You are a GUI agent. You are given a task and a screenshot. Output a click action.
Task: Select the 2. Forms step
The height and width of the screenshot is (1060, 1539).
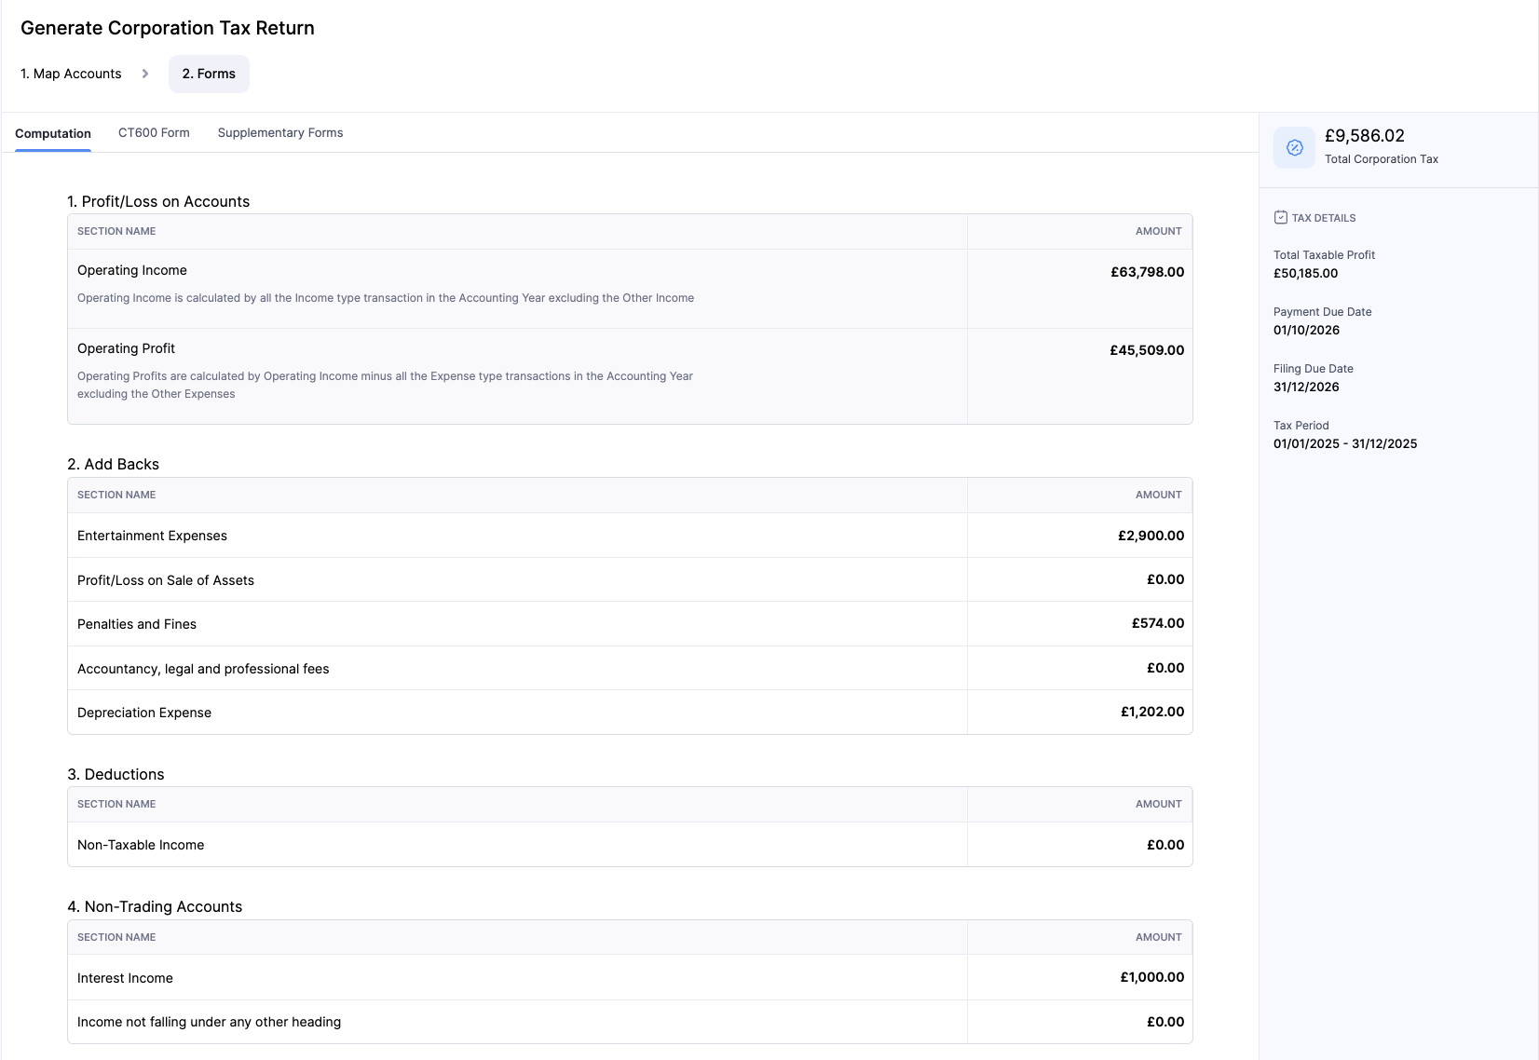coord(209,74)
